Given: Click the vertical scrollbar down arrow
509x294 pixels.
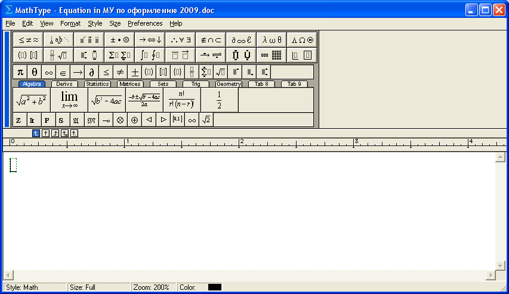Looking at the screenshot, I should 500,265.
